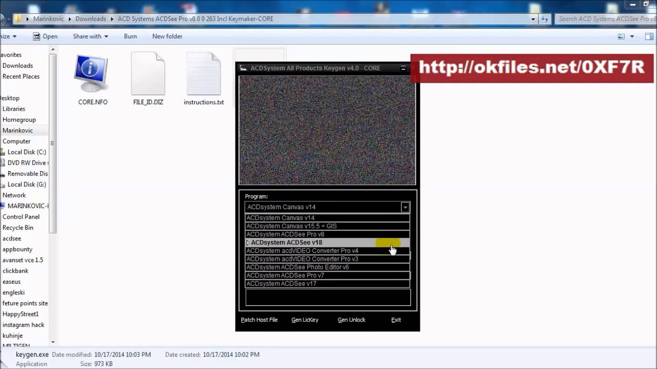Screen dimensions: 657x369
Task: Click the Exit button in keygen window
Action: [x=396, y=320]
